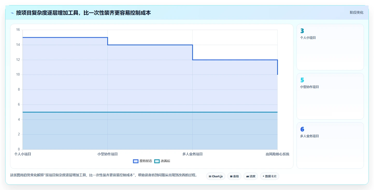The height and width of the screenshot is (190, 374).
Task: Select the 数据卡片 tag
Action: coord(270,176)
